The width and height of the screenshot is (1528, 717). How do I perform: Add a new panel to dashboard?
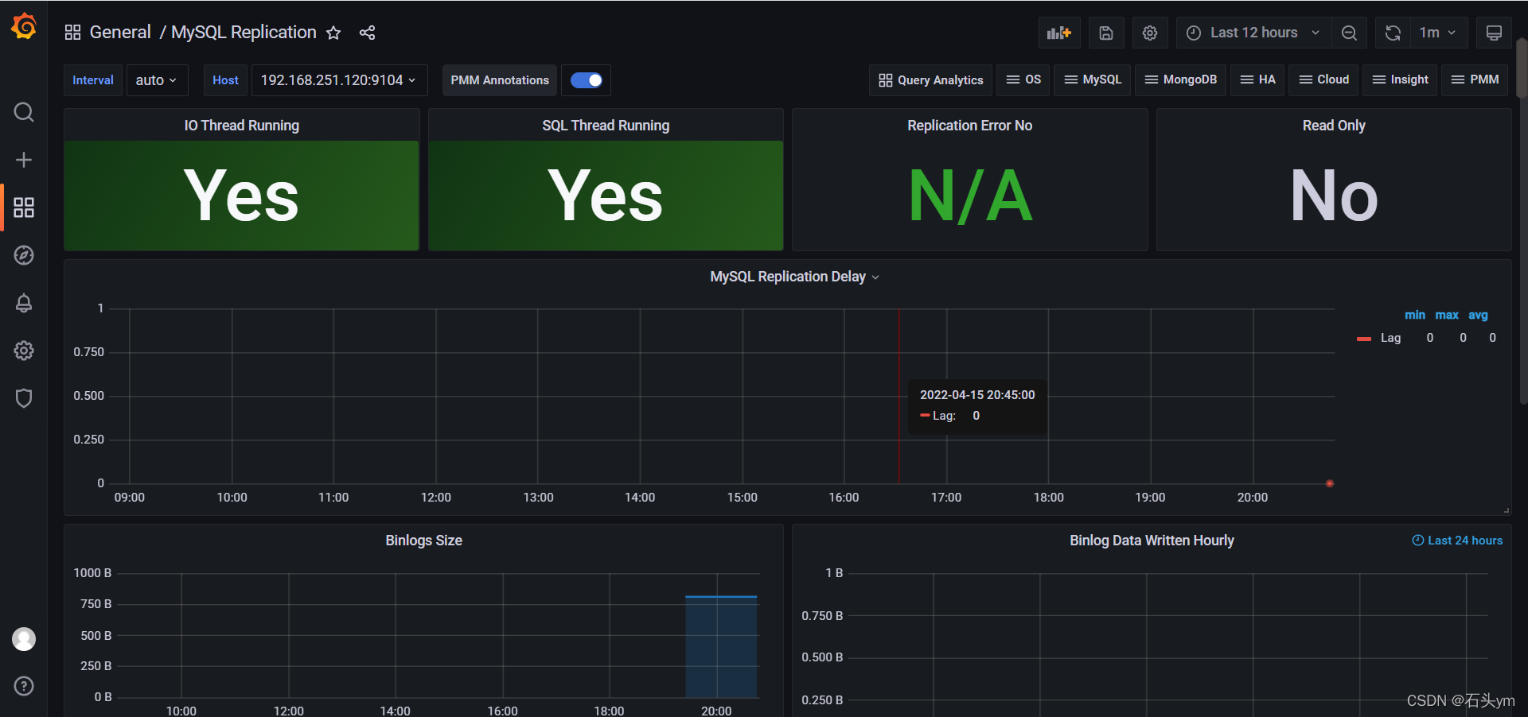1059,33
